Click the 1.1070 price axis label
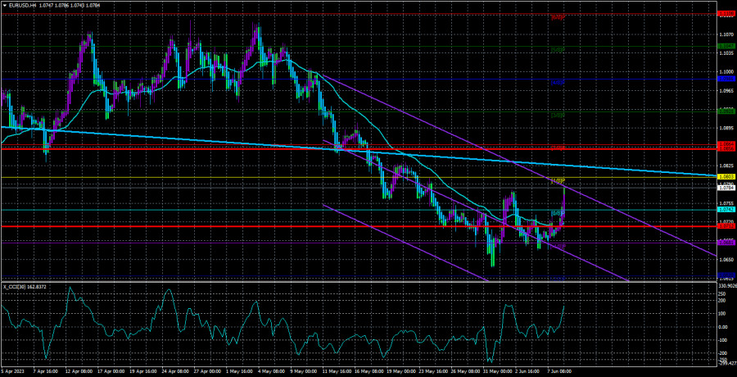 click(x=726, y=34)
